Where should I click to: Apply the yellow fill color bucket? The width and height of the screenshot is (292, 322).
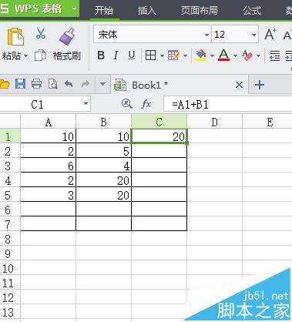click(x=201, y=55)
